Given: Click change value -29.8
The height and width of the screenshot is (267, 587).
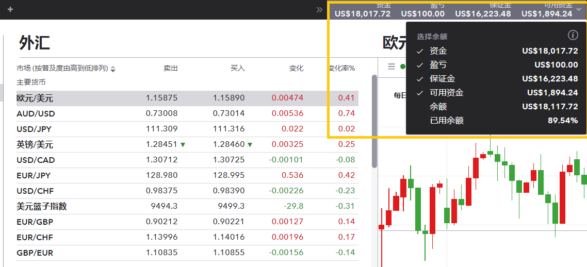Looking at the screenshot, I should click(x=293, y=206).
